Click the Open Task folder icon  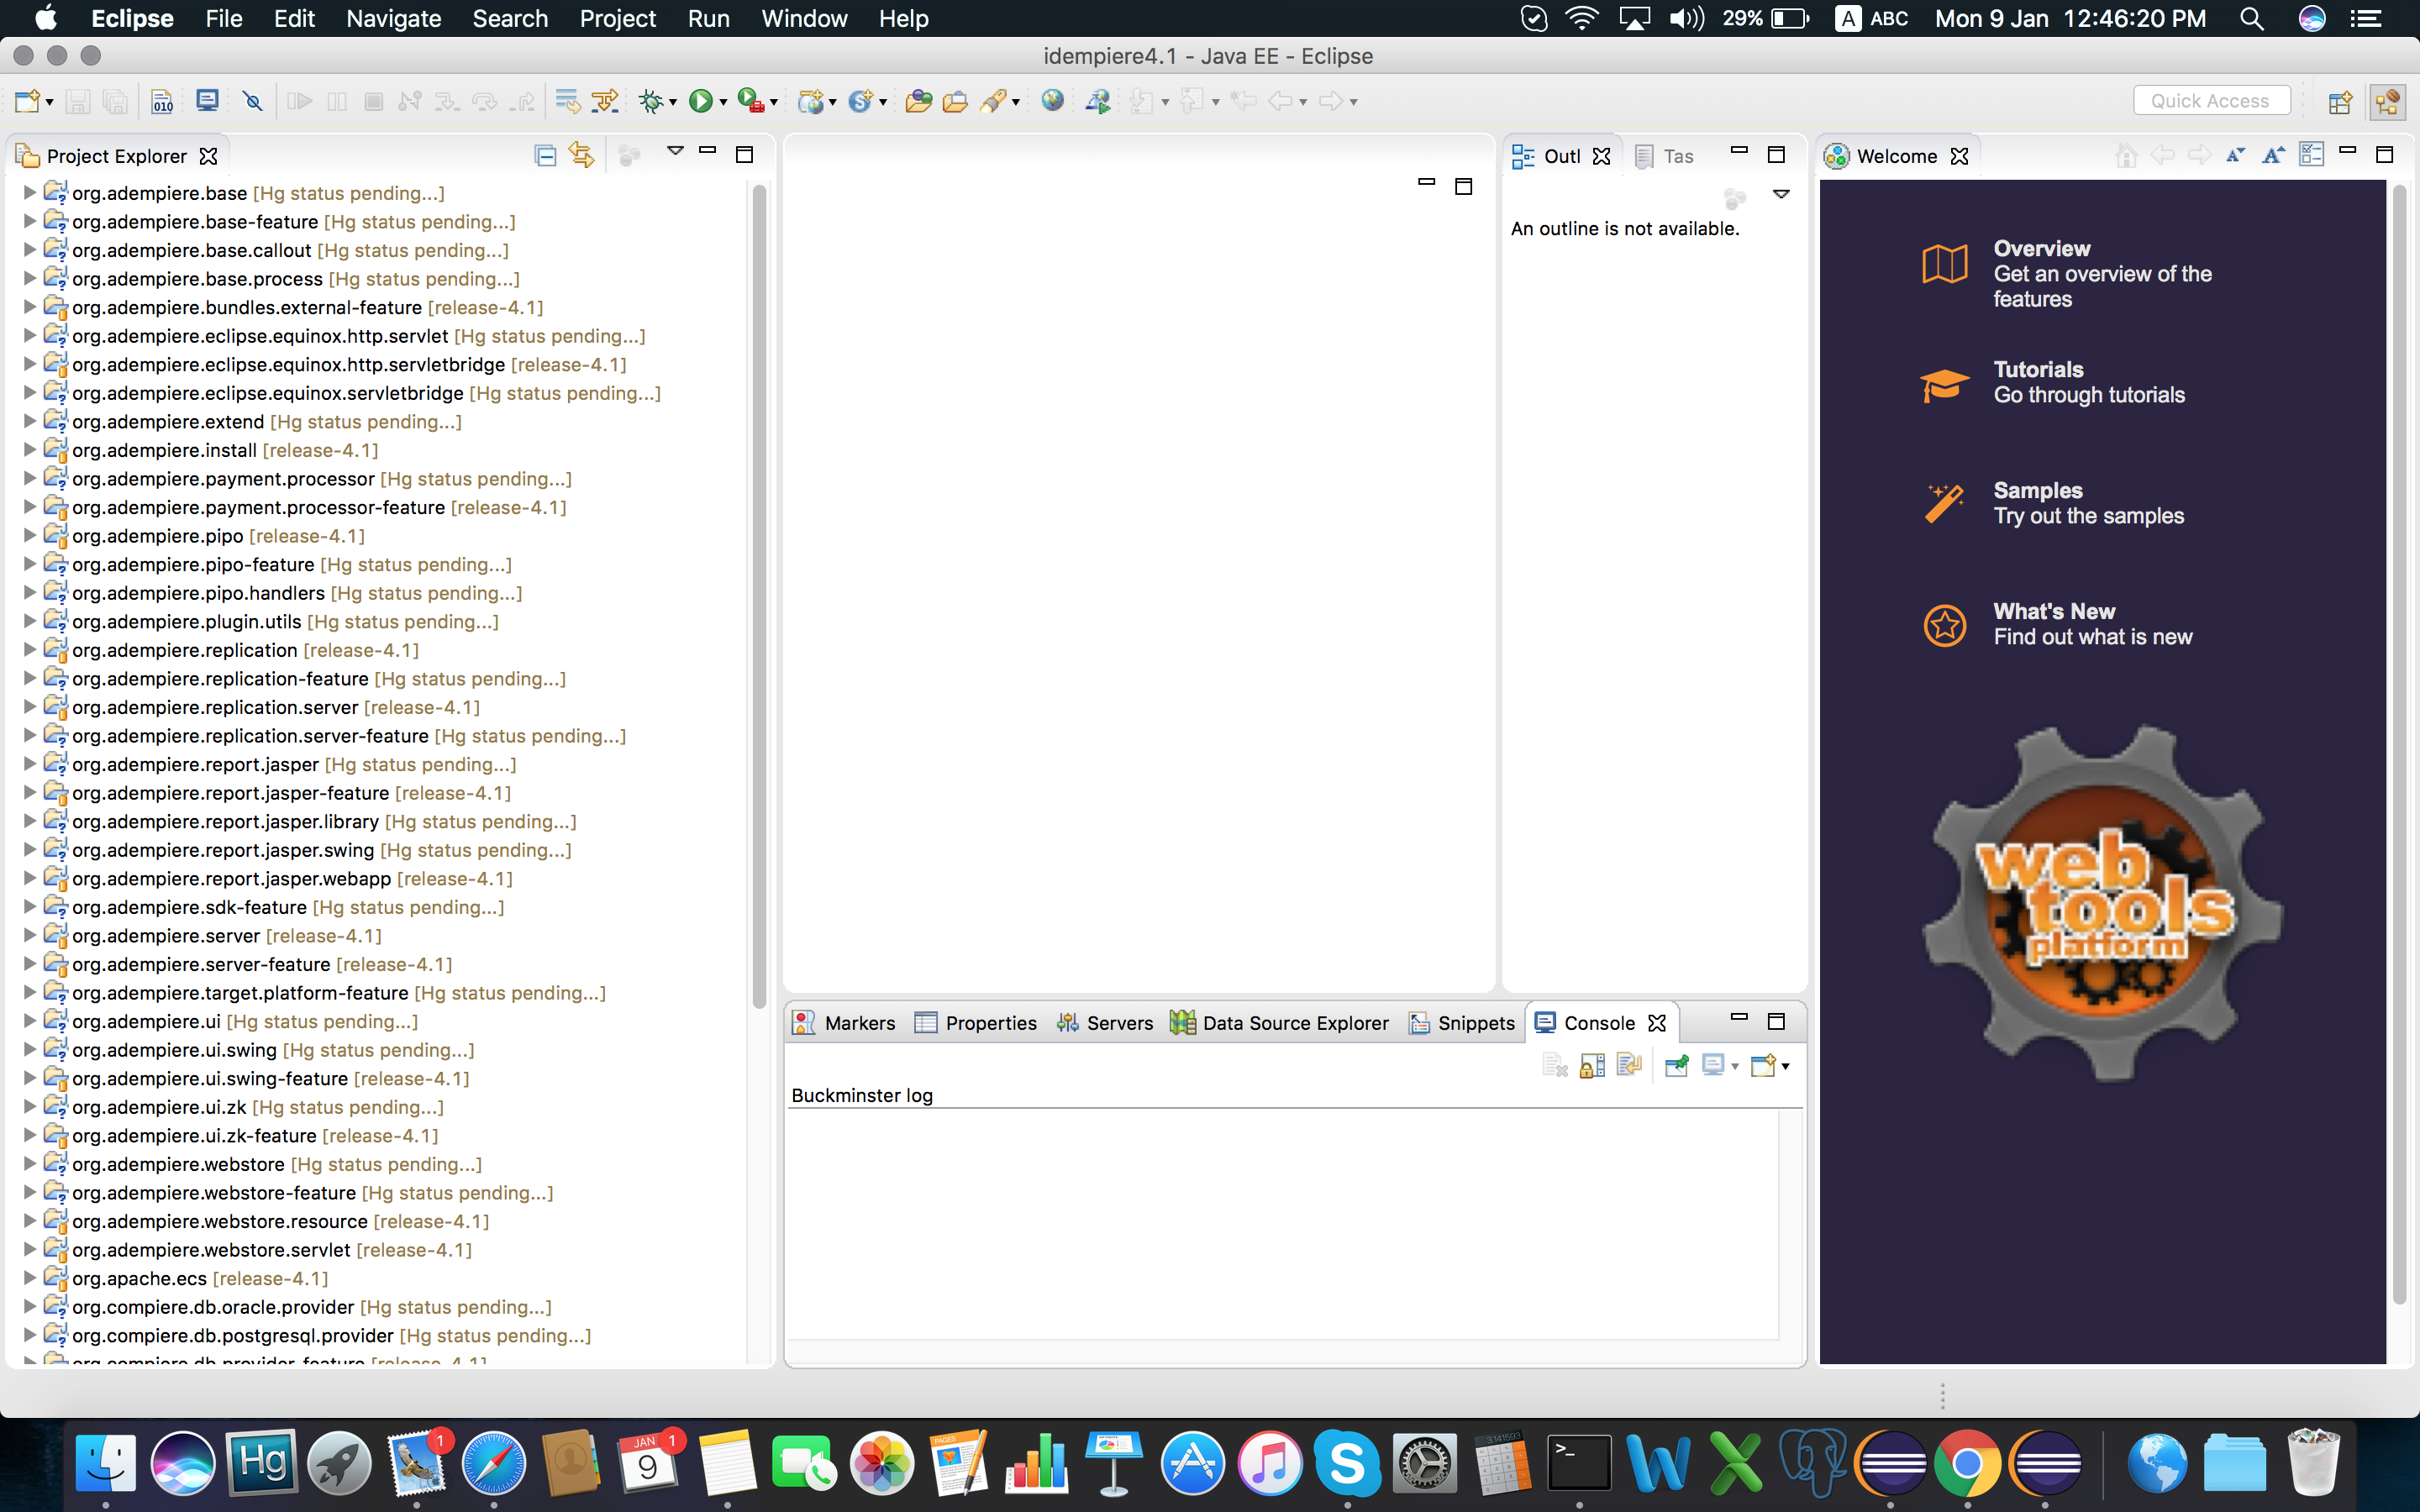tap(955, 101)
